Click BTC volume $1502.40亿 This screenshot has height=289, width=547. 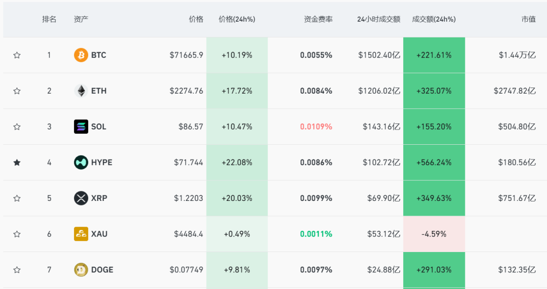(x=379, y=55)
